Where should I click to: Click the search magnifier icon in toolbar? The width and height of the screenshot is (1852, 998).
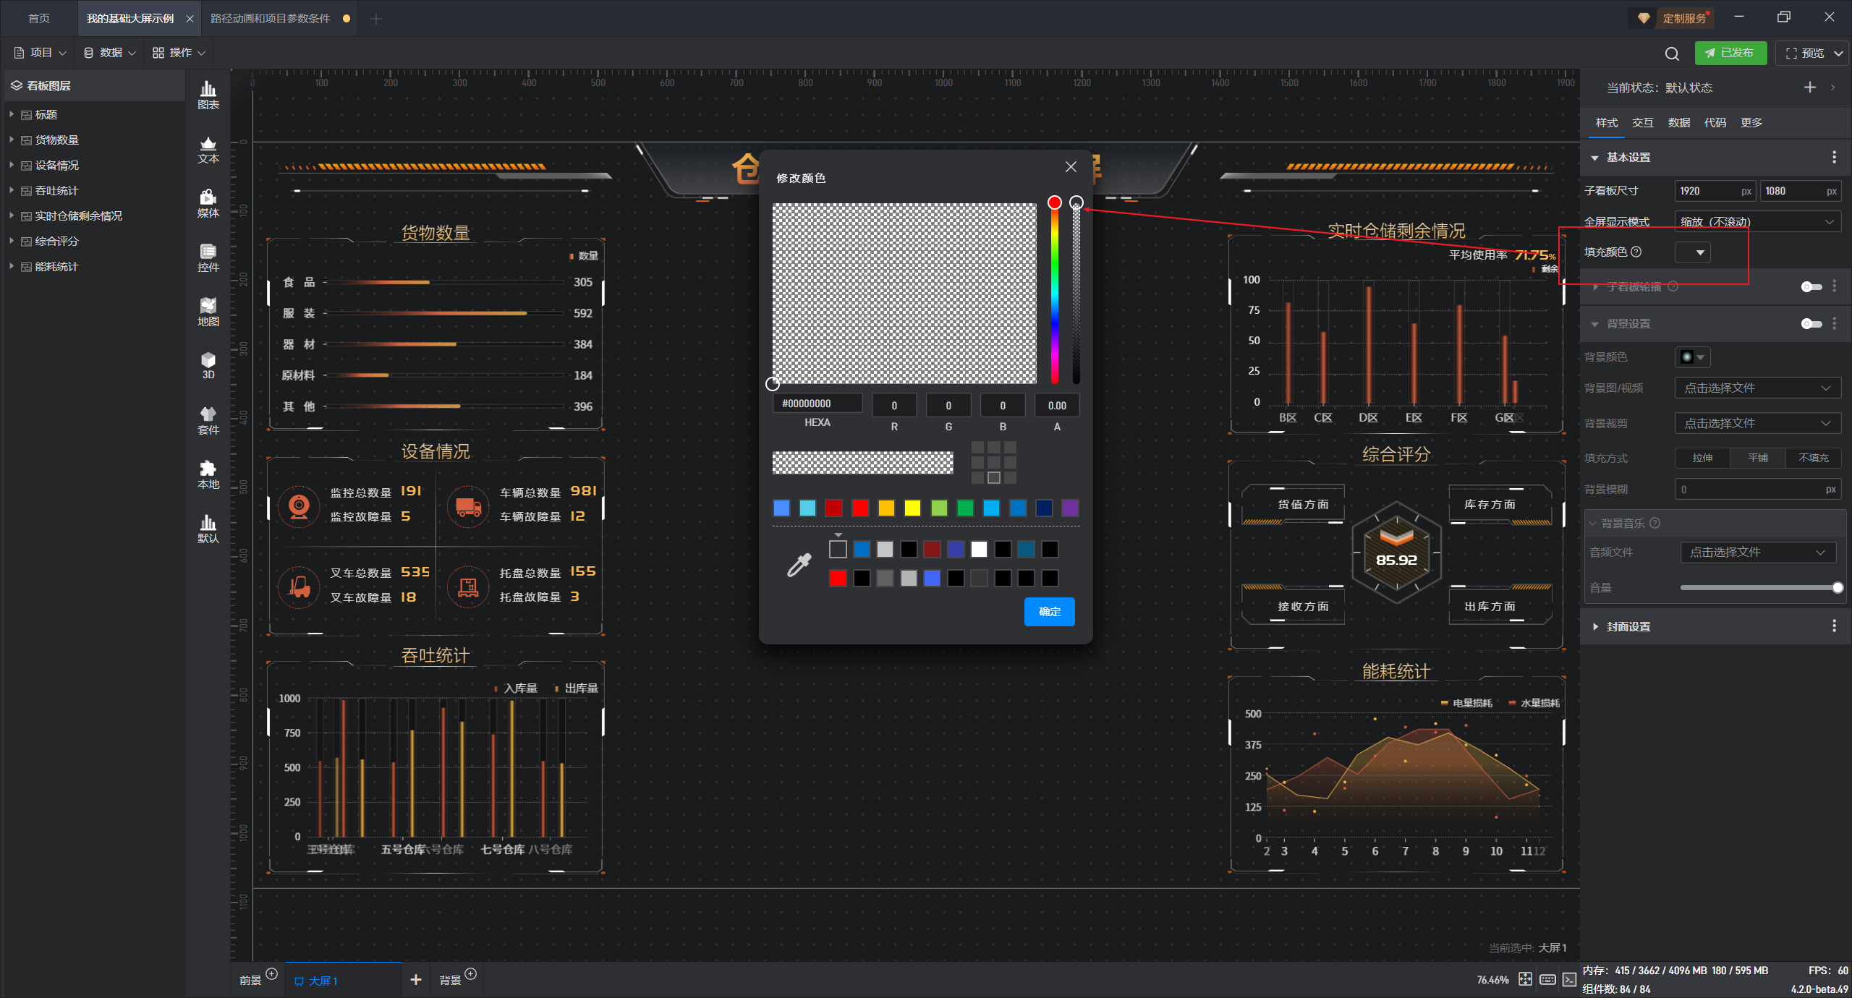tap(1671, 54)
